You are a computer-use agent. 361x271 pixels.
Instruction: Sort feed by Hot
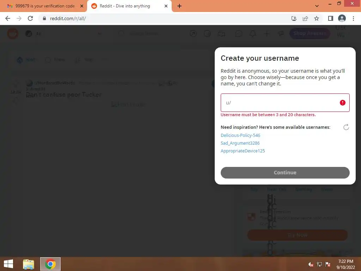[x=26, y=60]
